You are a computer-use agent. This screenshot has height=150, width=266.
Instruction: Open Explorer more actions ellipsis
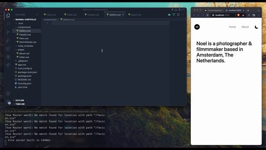coord(37,15)
